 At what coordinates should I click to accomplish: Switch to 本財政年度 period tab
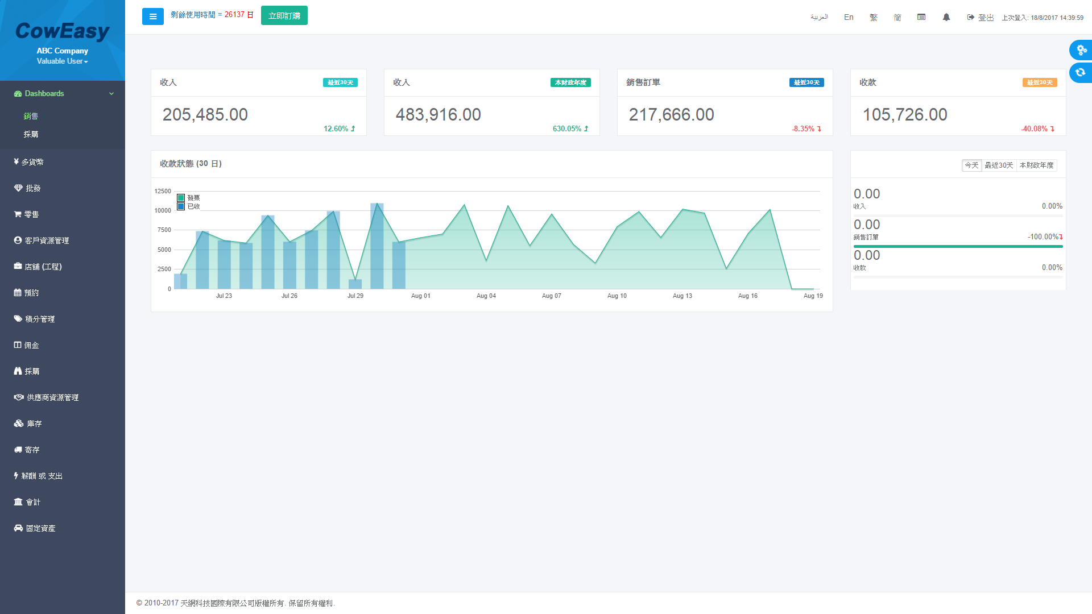(x=1036, y=165)
